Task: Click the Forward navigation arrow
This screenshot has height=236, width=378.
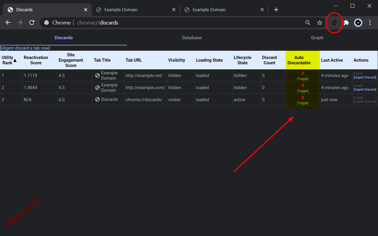Action: tap(20, 22)
